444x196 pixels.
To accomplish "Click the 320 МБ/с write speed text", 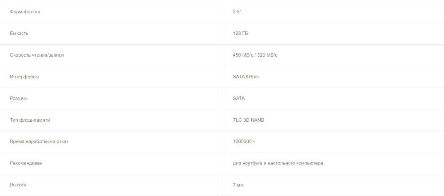I will pos(268,55).
